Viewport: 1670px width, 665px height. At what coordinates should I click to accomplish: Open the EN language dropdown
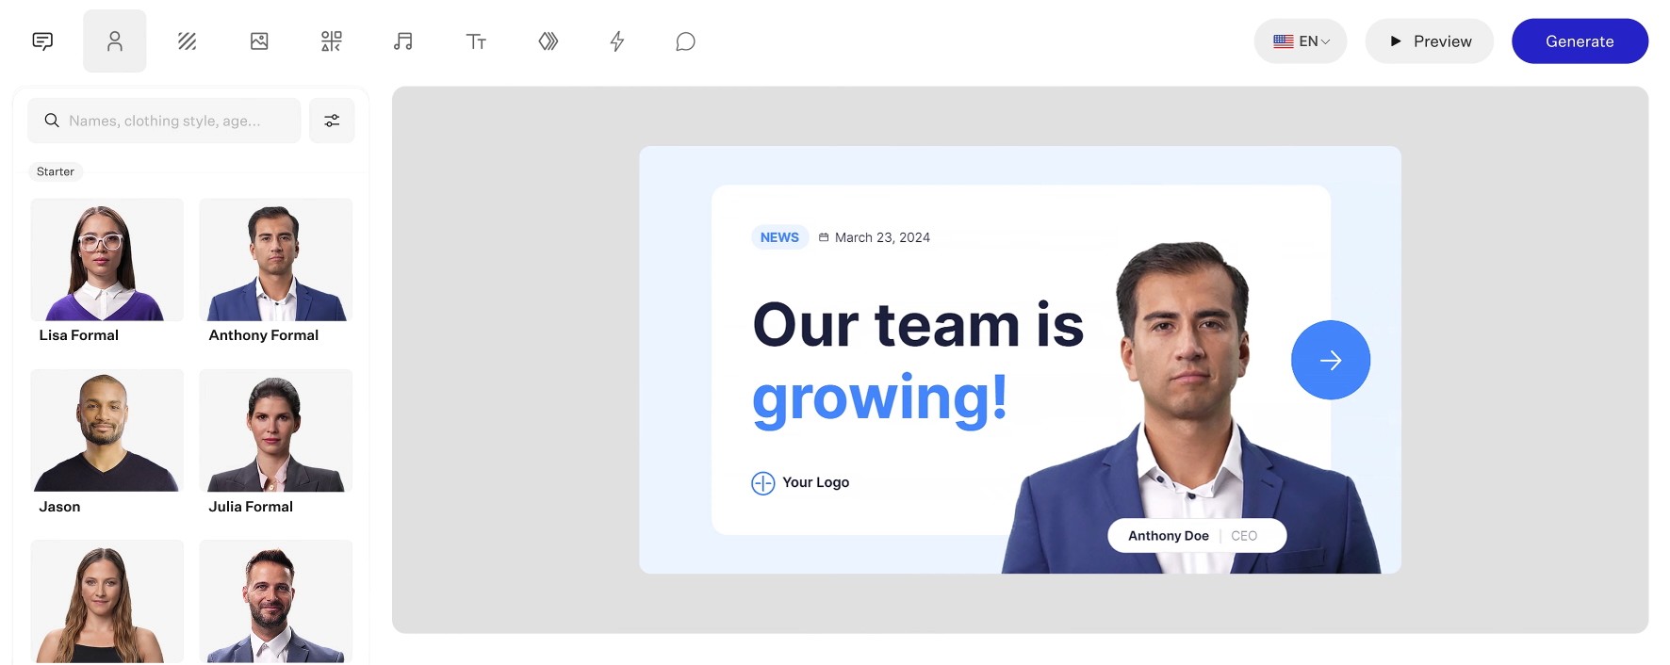(x=1301, y=41)
